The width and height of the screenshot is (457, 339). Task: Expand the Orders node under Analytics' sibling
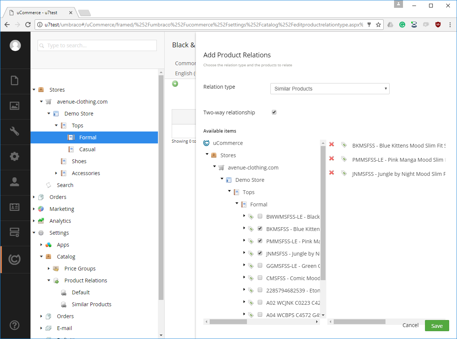(34, 197)
